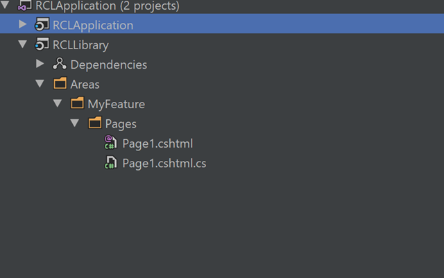The image size is (444, 278).
Task: Click the Pages folder icon
Action: point(95,123)
